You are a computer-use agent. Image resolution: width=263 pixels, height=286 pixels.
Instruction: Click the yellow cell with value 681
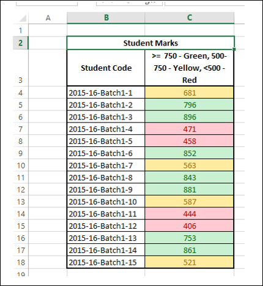coord(189,93)
